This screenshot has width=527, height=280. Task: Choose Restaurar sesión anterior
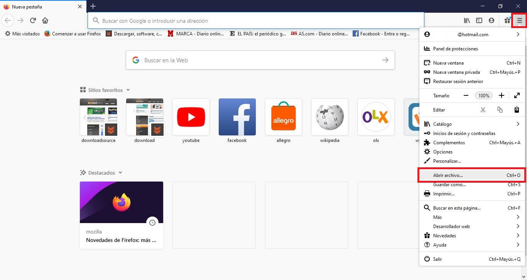[473, 81]
